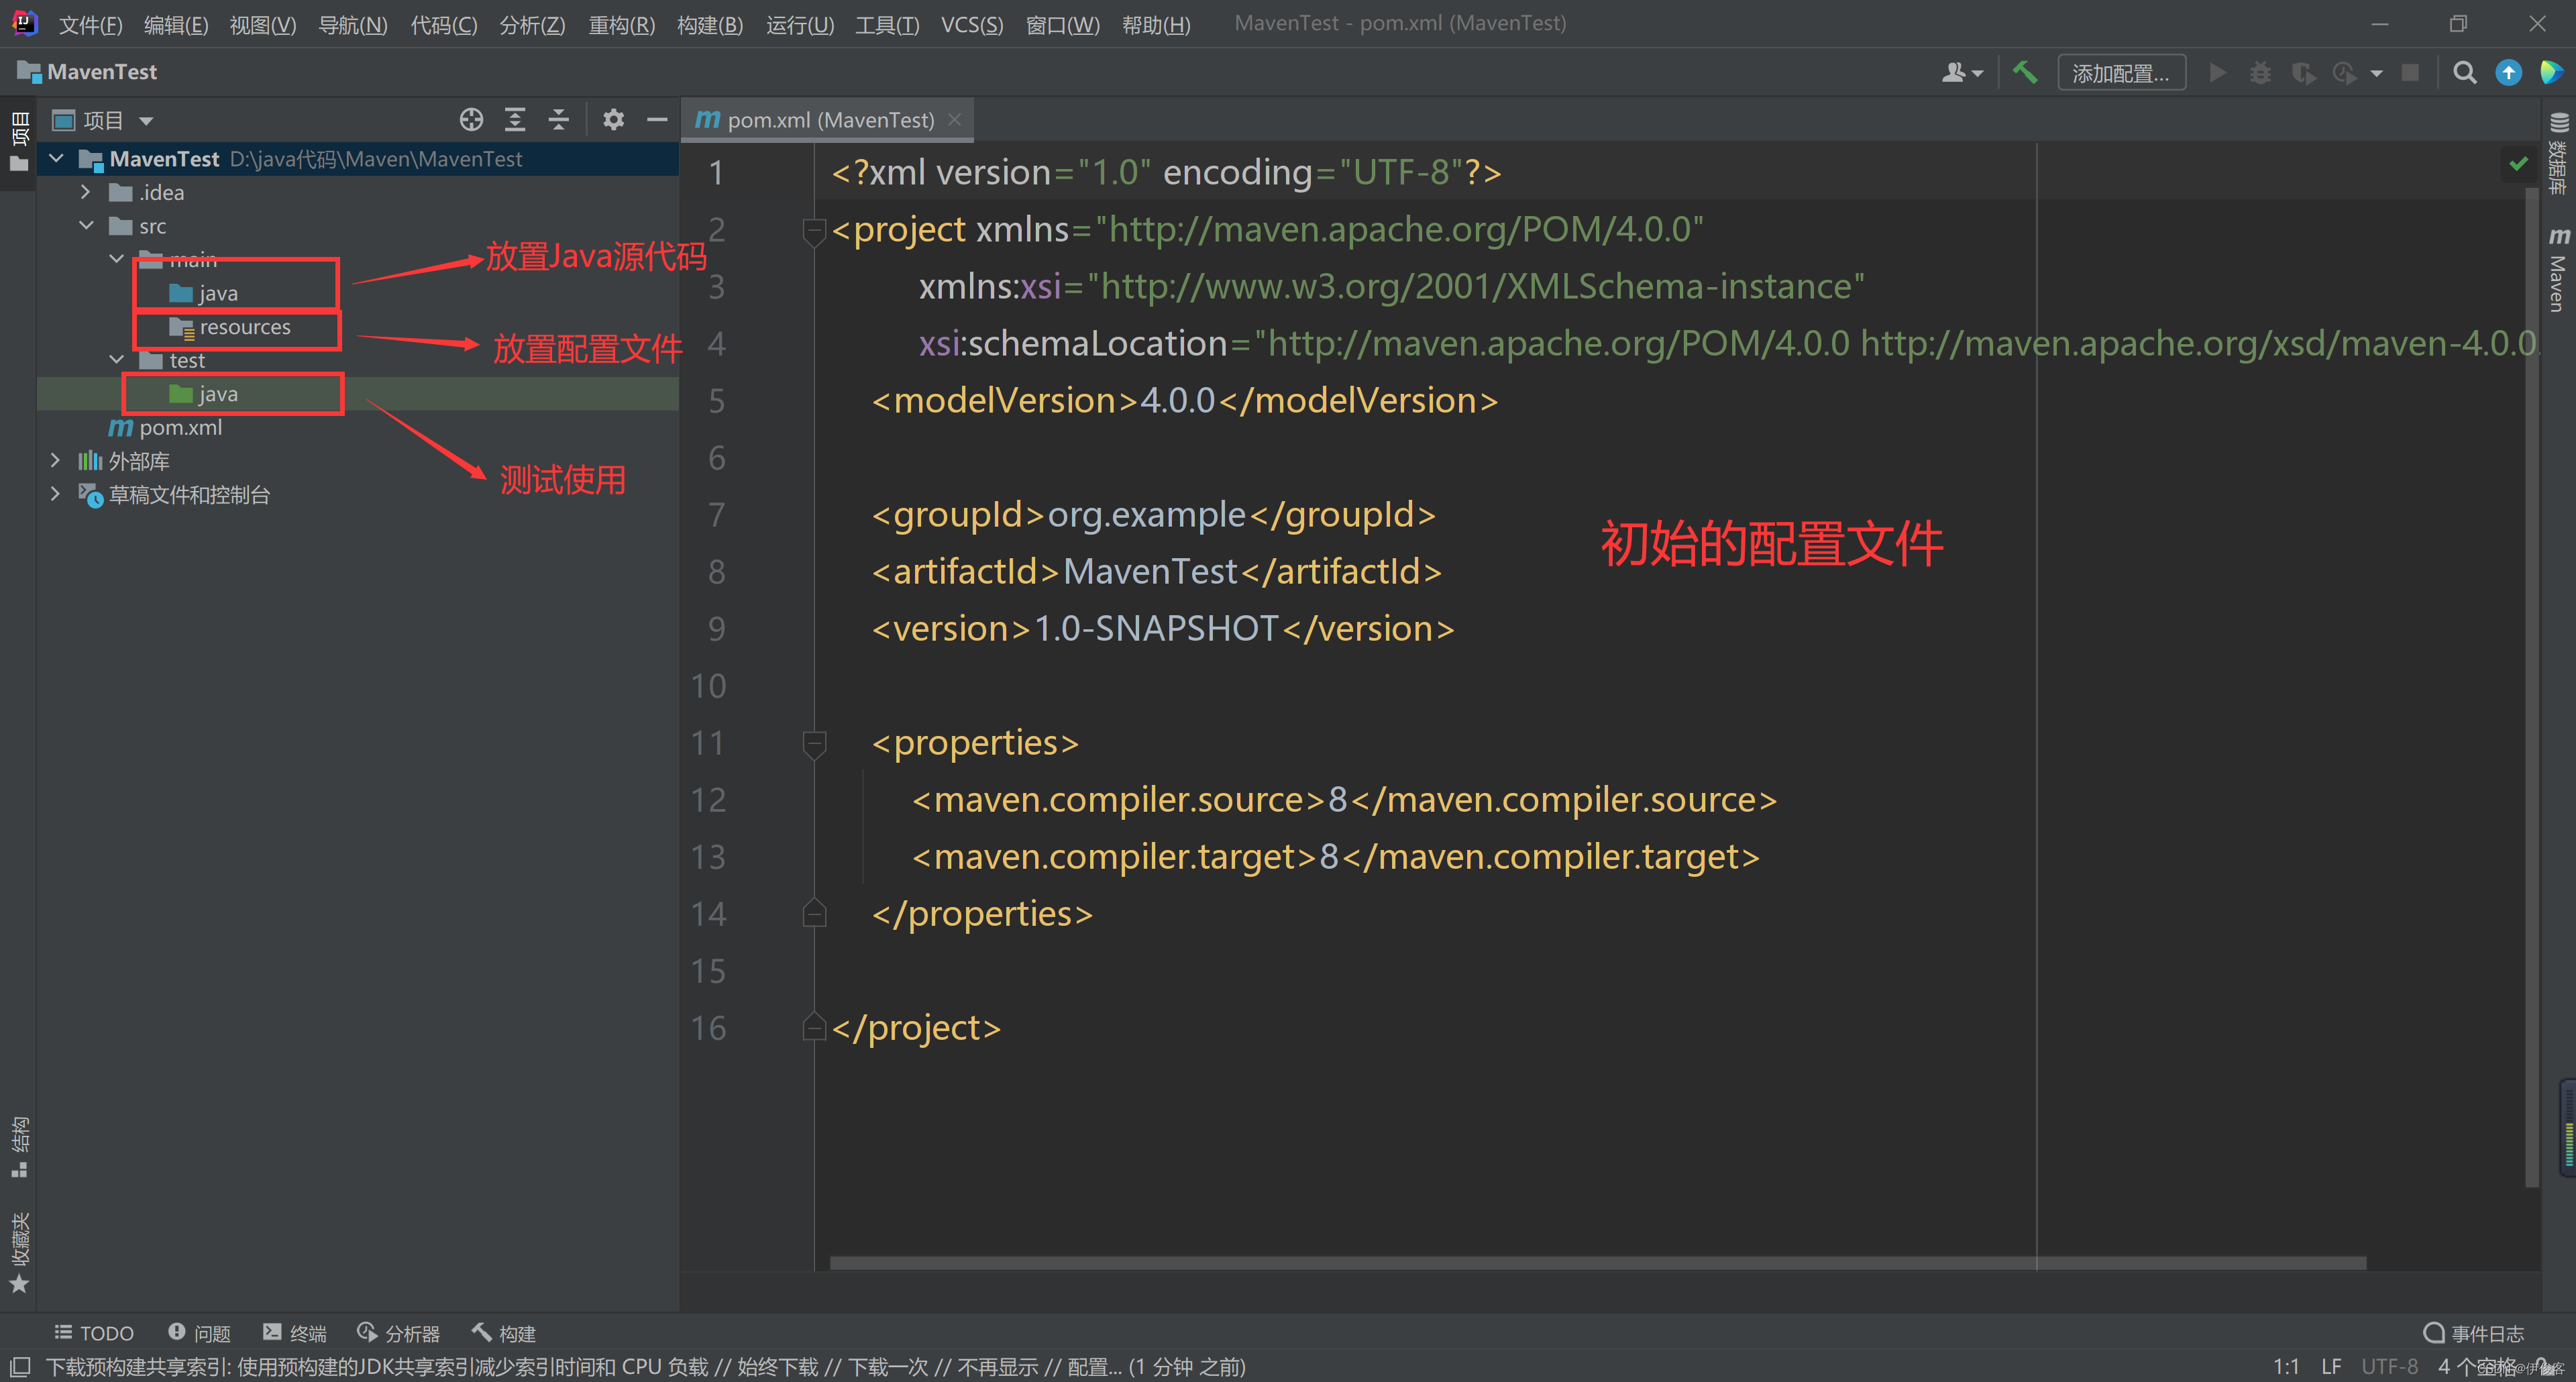The width and height of the screenshot is (2576, 1382).
Task: Click the green inspection checkmark
Action: click(2518, 163)
